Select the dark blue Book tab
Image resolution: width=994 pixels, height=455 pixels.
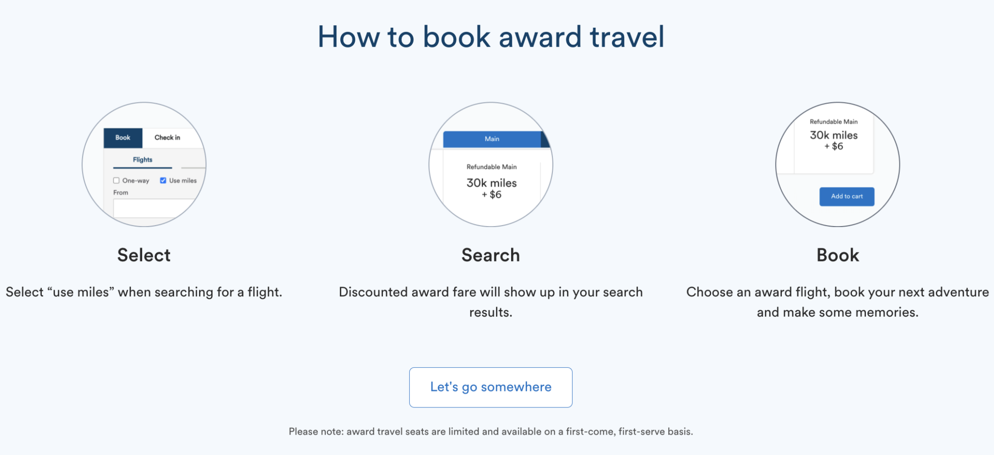[x=123, y=138]
